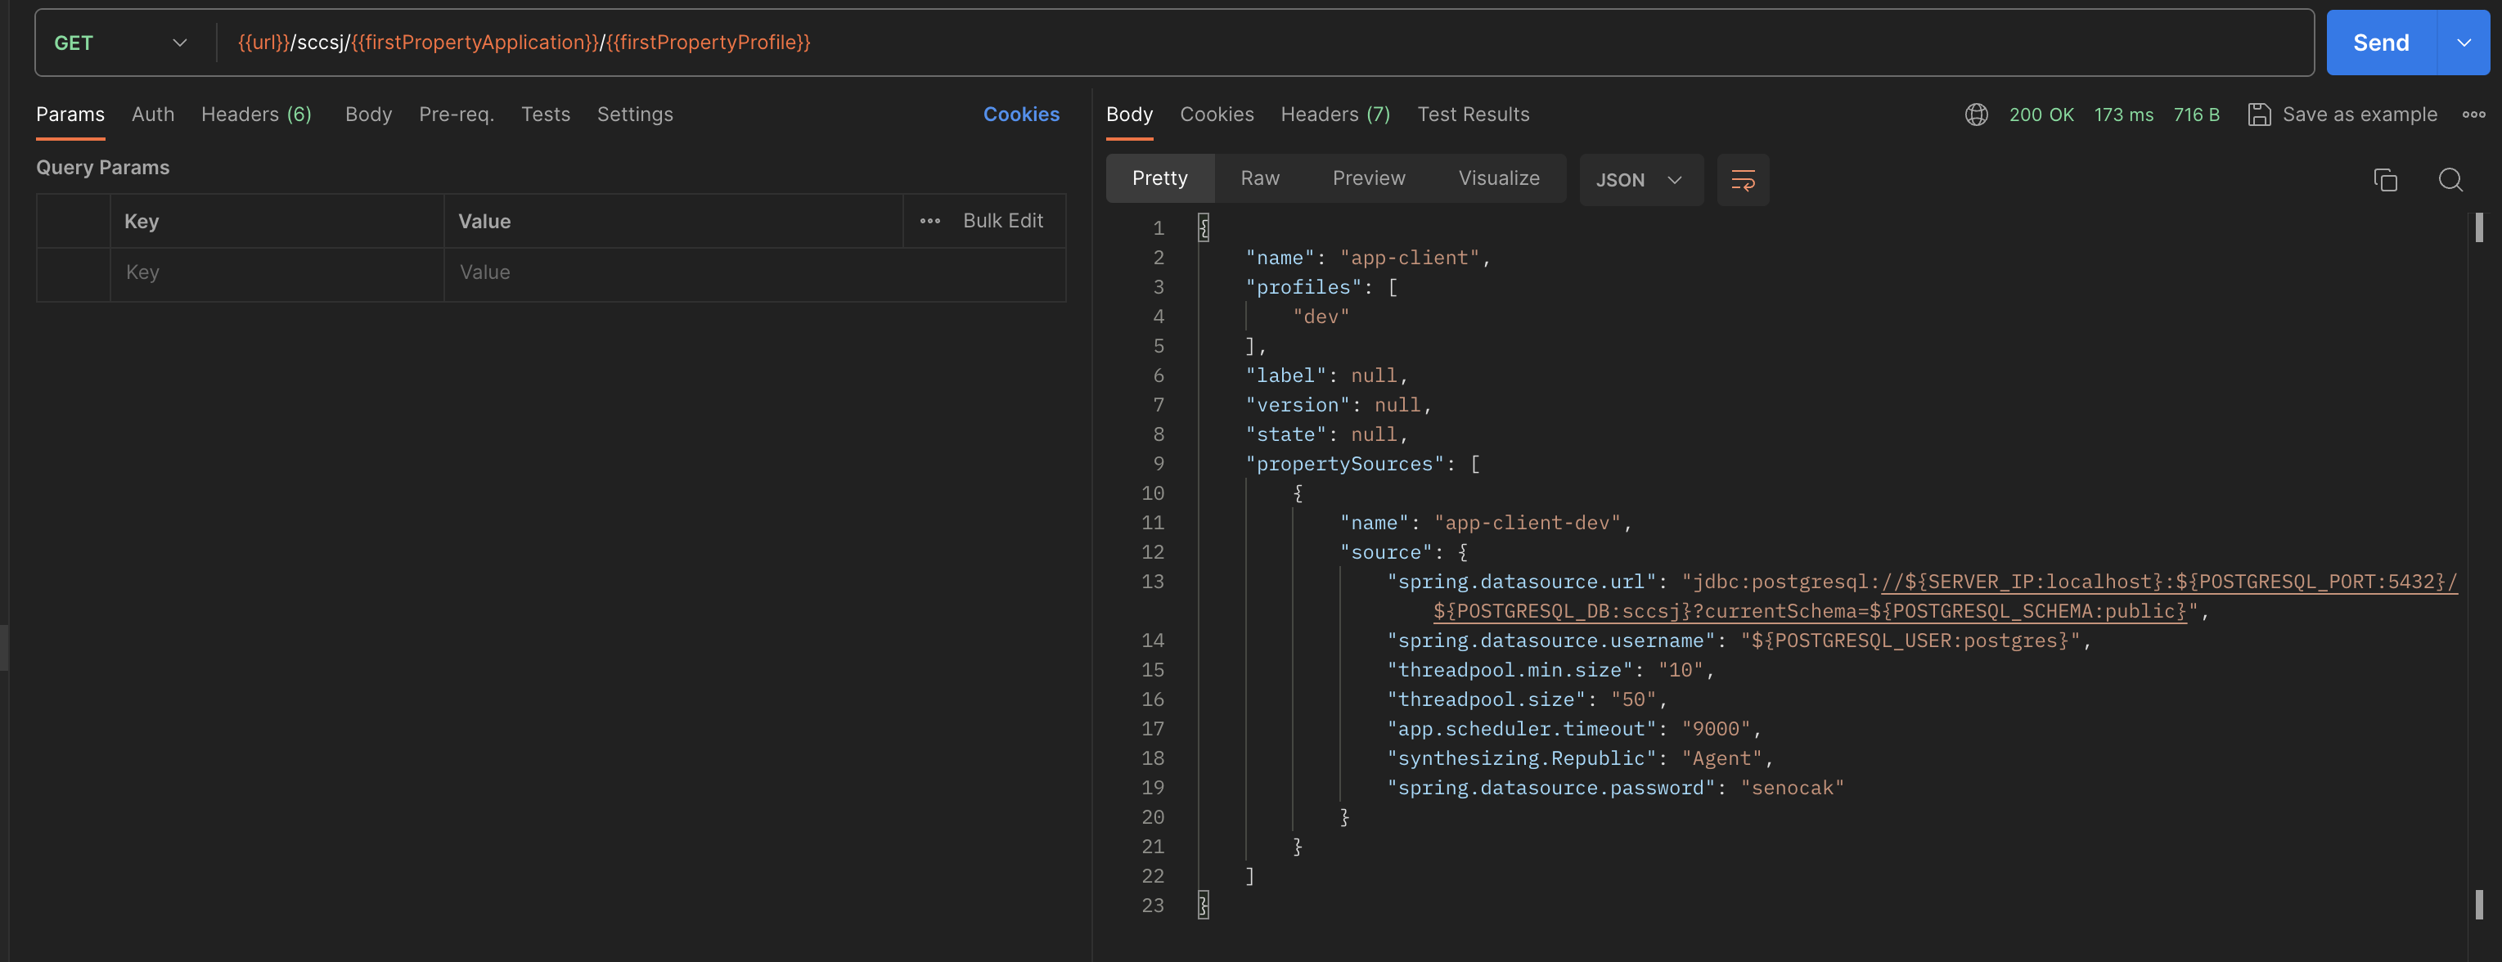Open the Test Results tab
2502x962 pixels.
point(1473,115)
